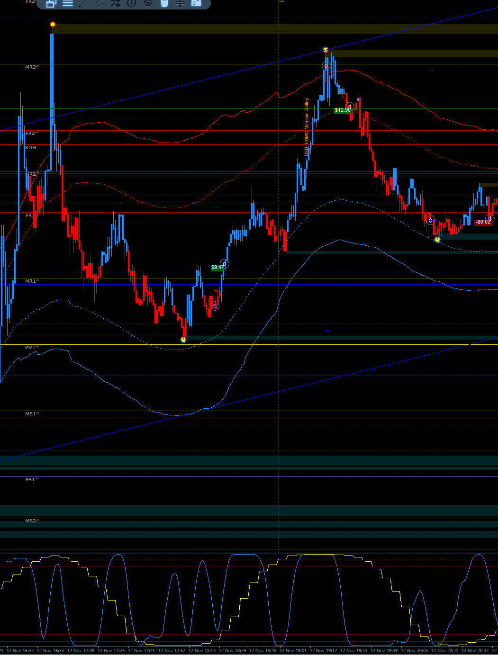
Task: Click the 12 Nov 20:21 time axis label
Action: click(x=444, y=651)
